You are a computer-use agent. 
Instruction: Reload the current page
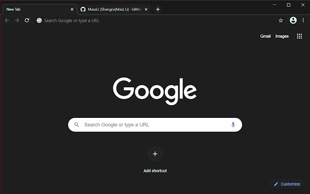(x=27, y=20)
